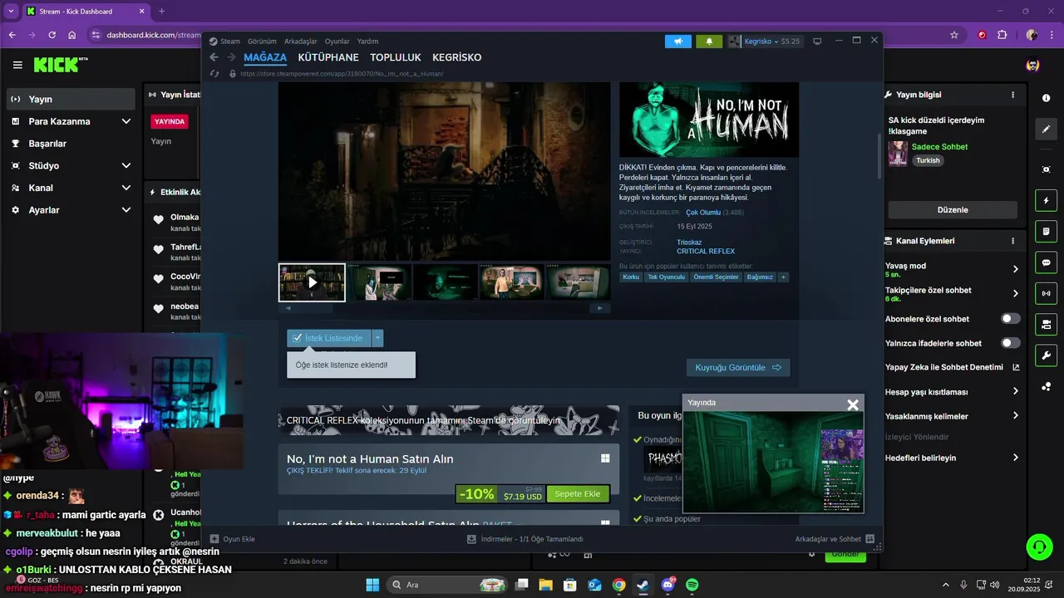Open Yavaş mod settings chevron
Viewport: 1064px width, 598px height.
[1016, 269]
